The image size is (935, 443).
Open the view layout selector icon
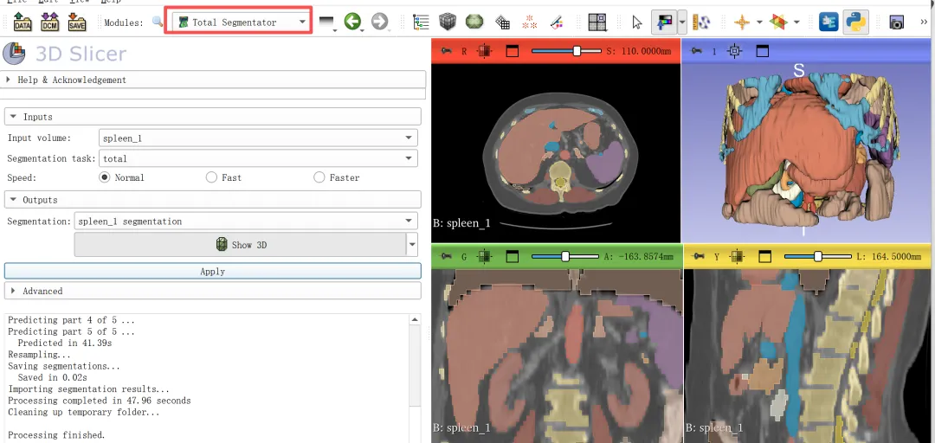(x=596, y=22)
